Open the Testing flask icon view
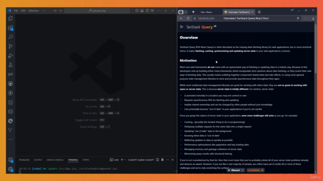This screenshot has height=181, width=323. click(x=10, y=65)
